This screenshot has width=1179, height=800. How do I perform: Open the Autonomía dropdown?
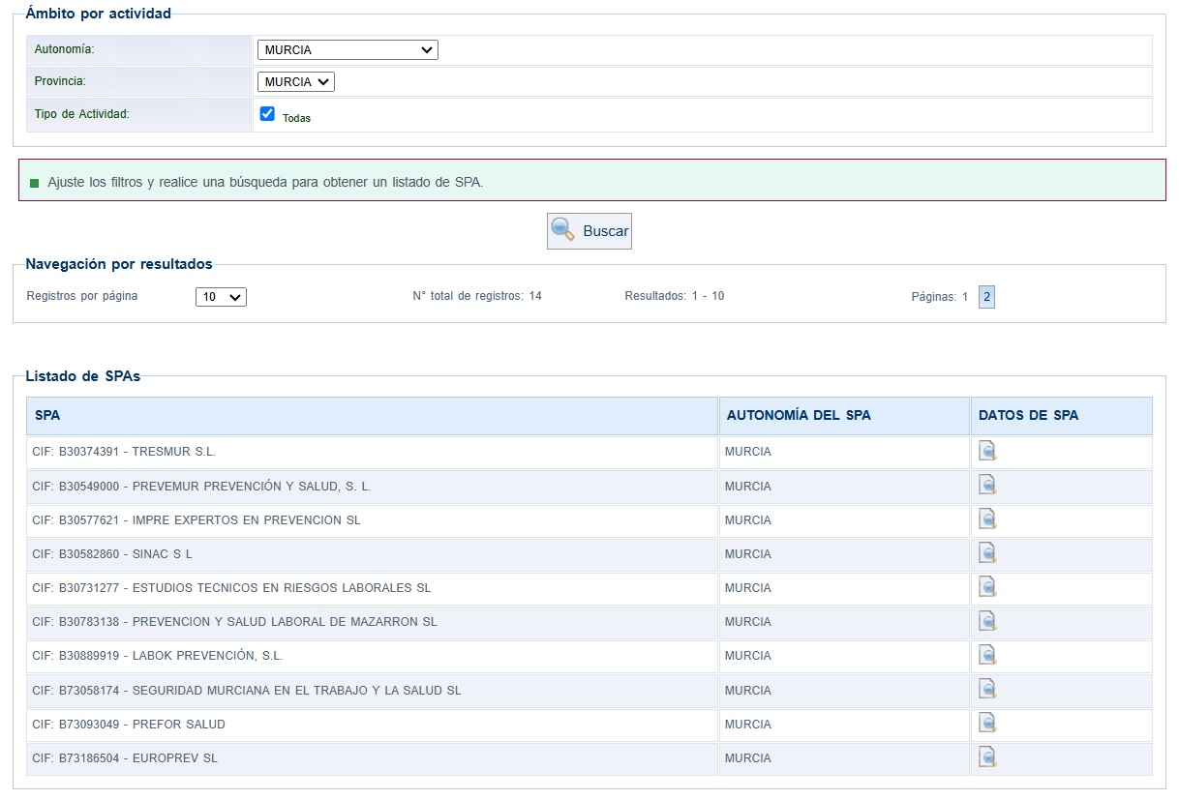(348, 50)
